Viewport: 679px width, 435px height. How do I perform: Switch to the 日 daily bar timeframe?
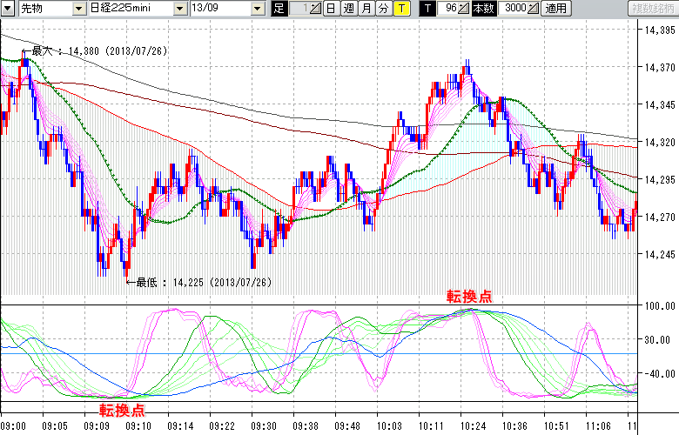click(331, 9)
